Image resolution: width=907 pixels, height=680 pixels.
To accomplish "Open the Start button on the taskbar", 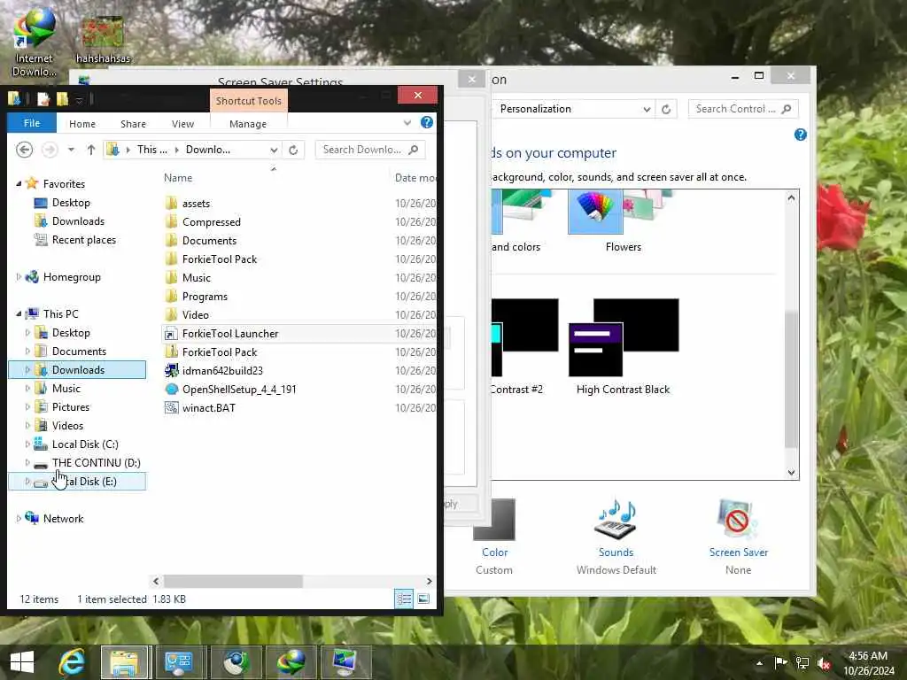I will 22,662.
